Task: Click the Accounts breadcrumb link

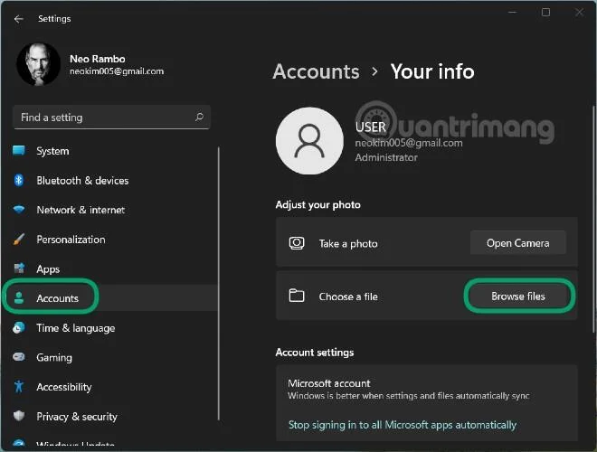Action: tap(316, 71)
